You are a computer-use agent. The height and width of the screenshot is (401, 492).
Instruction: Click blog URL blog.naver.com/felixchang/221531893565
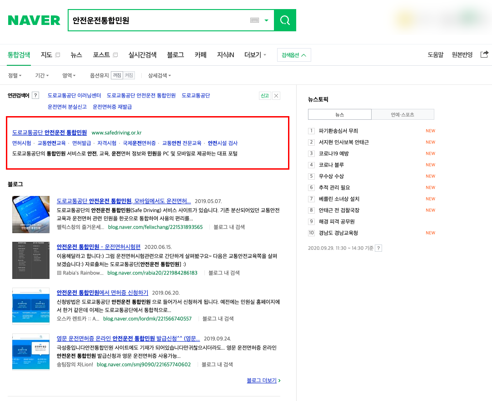point(155,227)
